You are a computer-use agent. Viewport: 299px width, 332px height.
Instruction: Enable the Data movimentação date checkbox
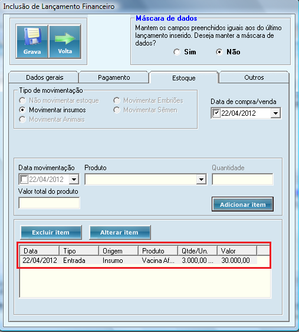24,180
